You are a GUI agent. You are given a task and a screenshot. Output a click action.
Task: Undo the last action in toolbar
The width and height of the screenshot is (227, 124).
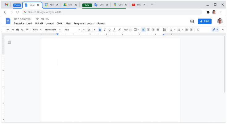(8, 30)
